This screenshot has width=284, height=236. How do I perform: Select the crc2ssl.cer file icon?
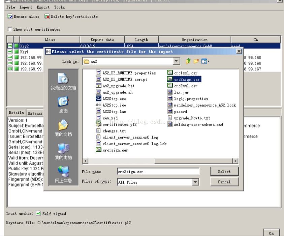coord(170,86)
